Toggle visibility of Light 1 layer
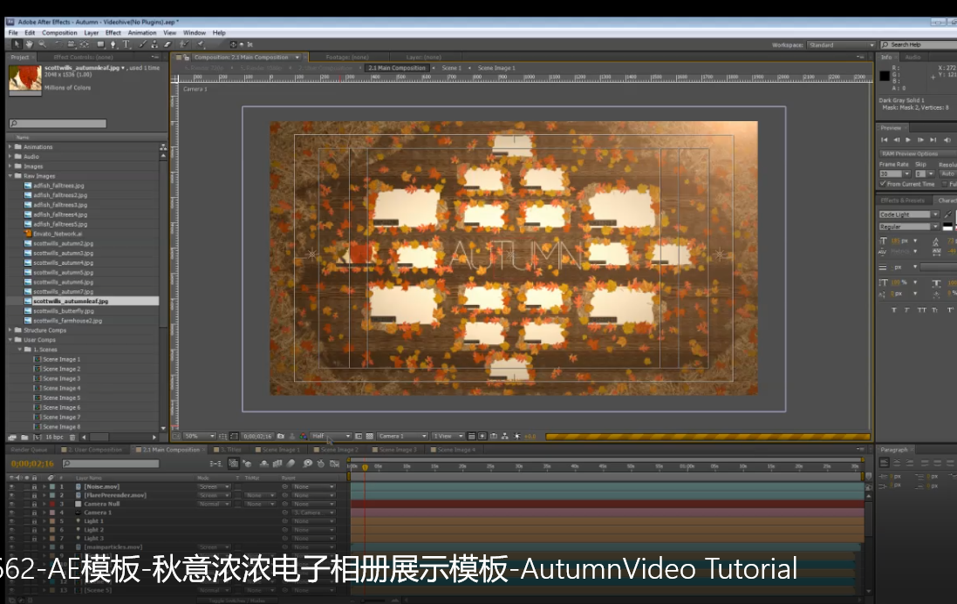Viewport: 957px width, 604px height. (11, 521)
